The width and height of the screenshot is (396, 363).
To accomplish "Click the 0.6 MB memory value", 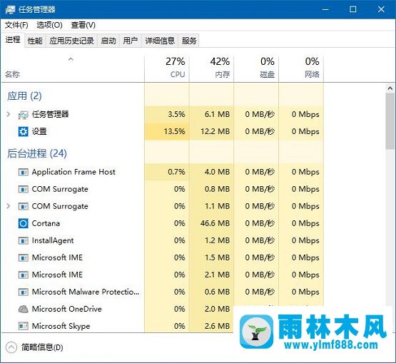I will (217, 292).
